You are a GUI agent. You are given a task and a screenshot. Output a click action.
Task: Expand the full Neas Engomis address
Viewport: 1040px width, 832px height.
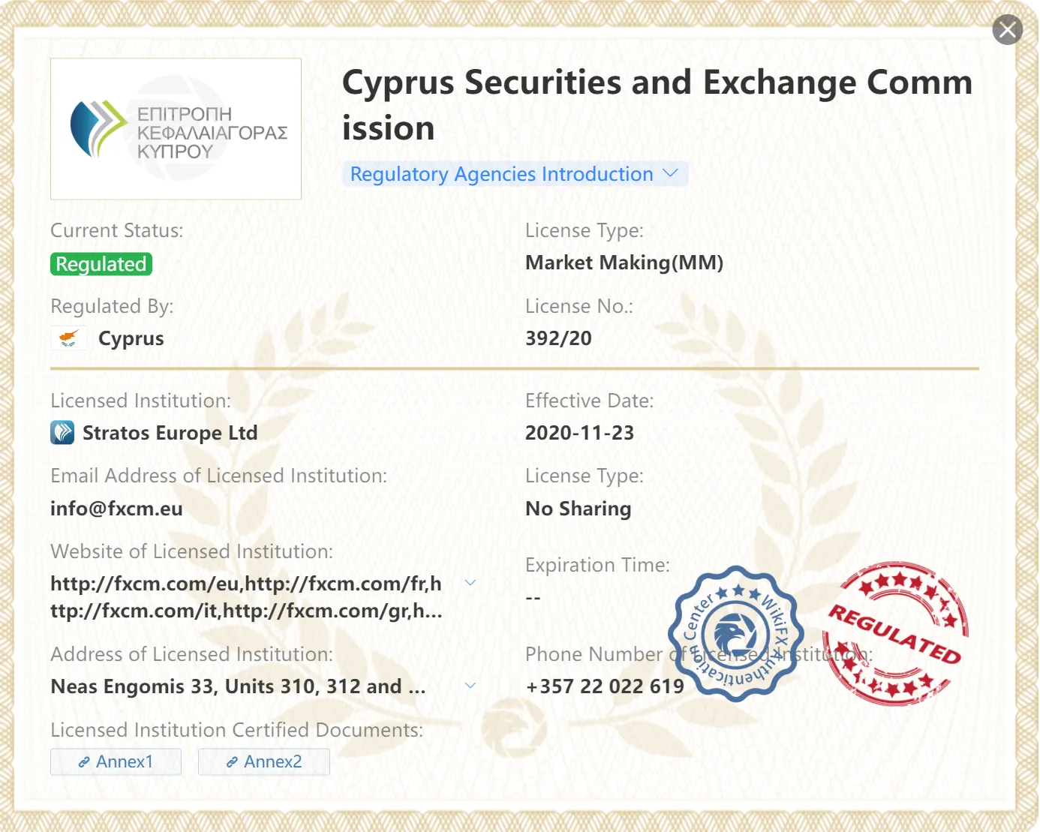click(470, 686)
